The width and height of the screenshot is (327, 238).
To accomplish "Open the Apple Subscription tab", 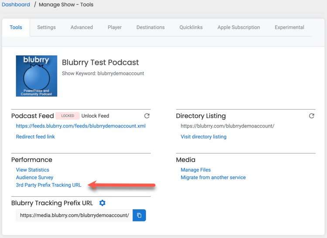I will [x=238, y=27].
